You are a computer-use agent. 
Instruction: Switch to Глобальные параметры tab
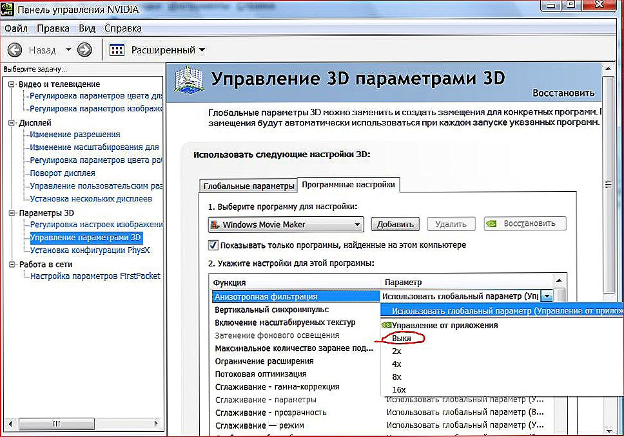248,186
